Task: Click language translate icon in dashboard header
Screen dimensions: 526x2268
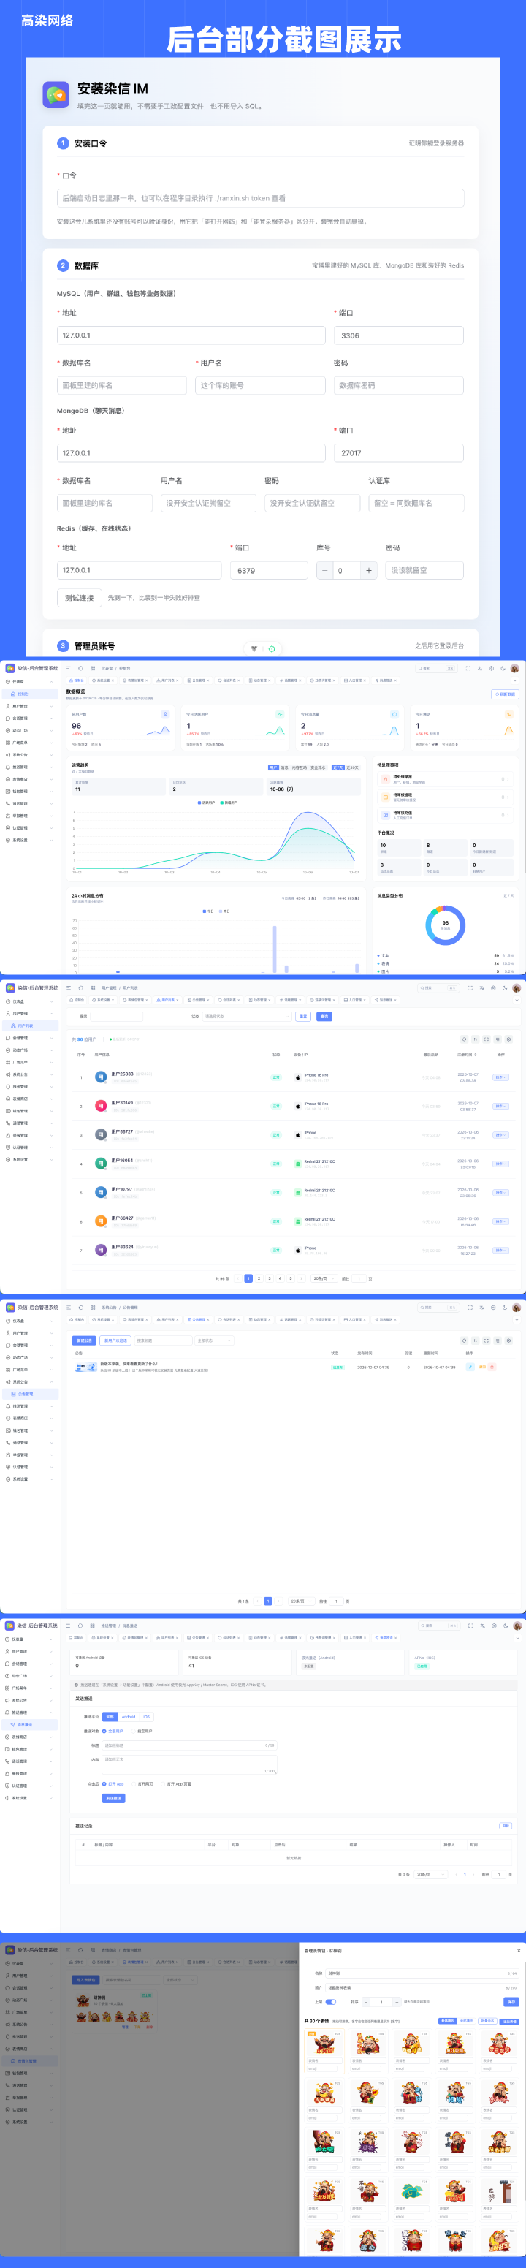Action: tap(479, 668)
